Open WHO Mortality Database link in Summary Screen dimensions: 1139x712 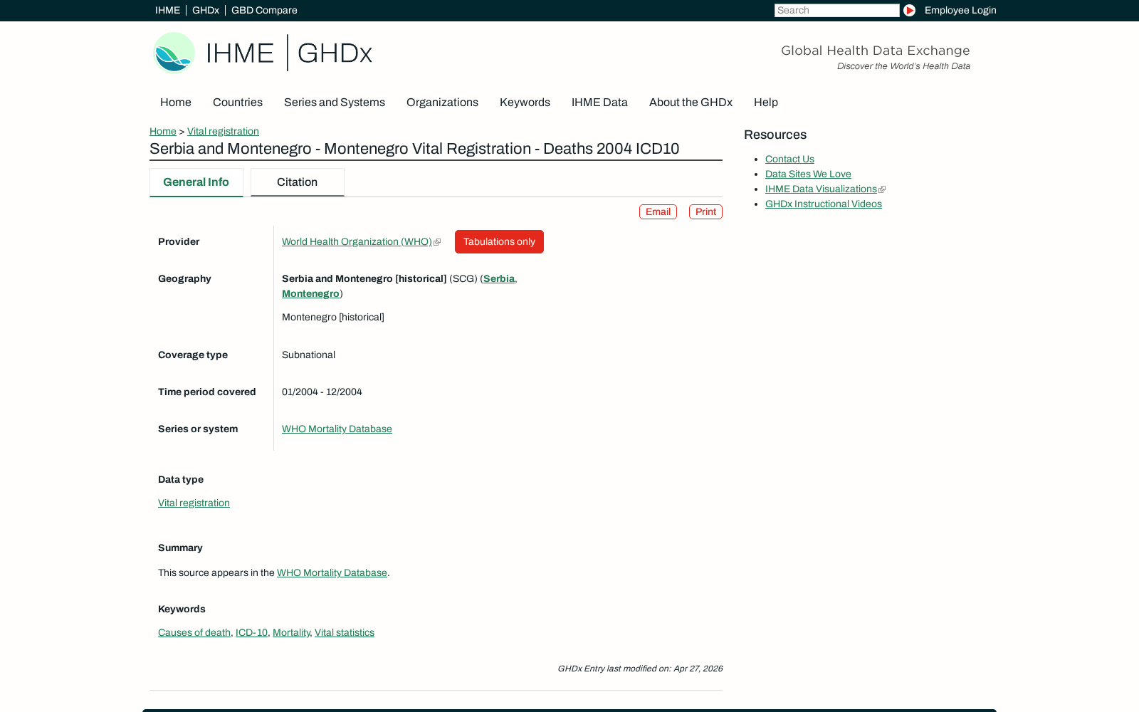[x=332, y=573]
